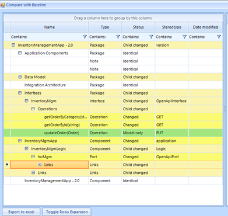Viewport: 228px width, 216px height.
Task: Collapse the InventoryManagementApp - 2.0 package row
Action: coord(13,45)
